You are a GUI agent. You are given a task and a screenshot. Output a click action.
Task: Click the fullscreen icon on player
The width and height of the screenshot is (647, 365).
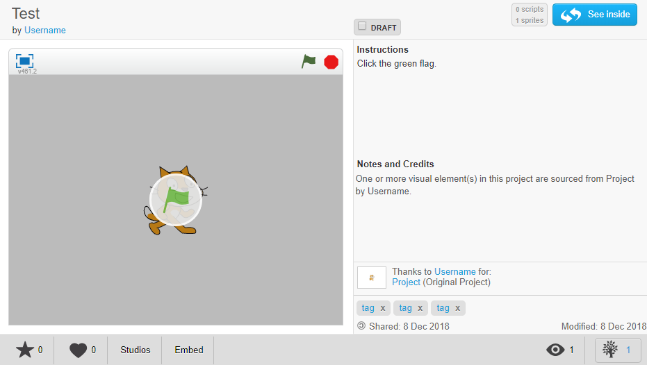click(x=24, y=61)
